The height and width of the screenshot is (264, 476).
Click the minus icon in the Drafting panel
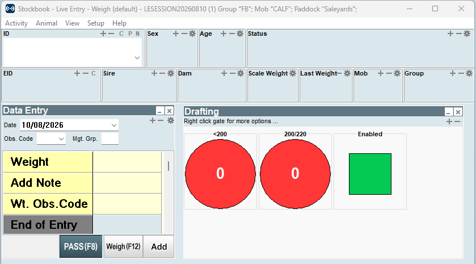pos(457,122)
